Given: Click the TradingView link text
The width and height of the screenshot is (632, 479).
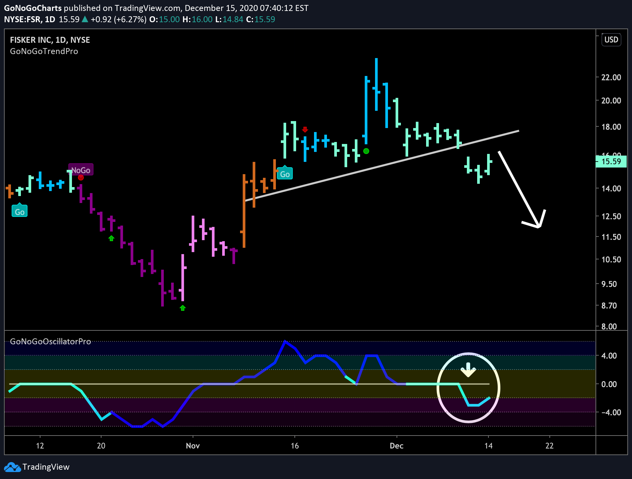Looking at the screenshot, I should [46, 467].
